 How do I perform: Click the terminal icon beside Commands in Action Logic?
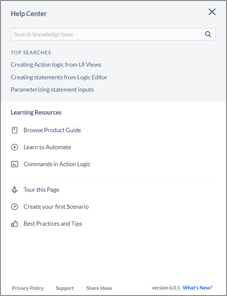click(15, 164)
